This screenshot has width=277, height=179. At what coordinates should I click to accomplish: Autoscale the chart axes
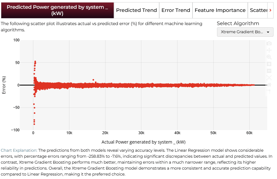(x=269, y=78)
